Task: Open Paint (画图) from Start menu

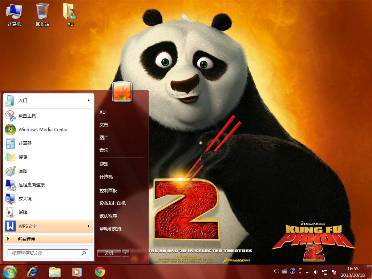Action: click(x=23, y=171)
